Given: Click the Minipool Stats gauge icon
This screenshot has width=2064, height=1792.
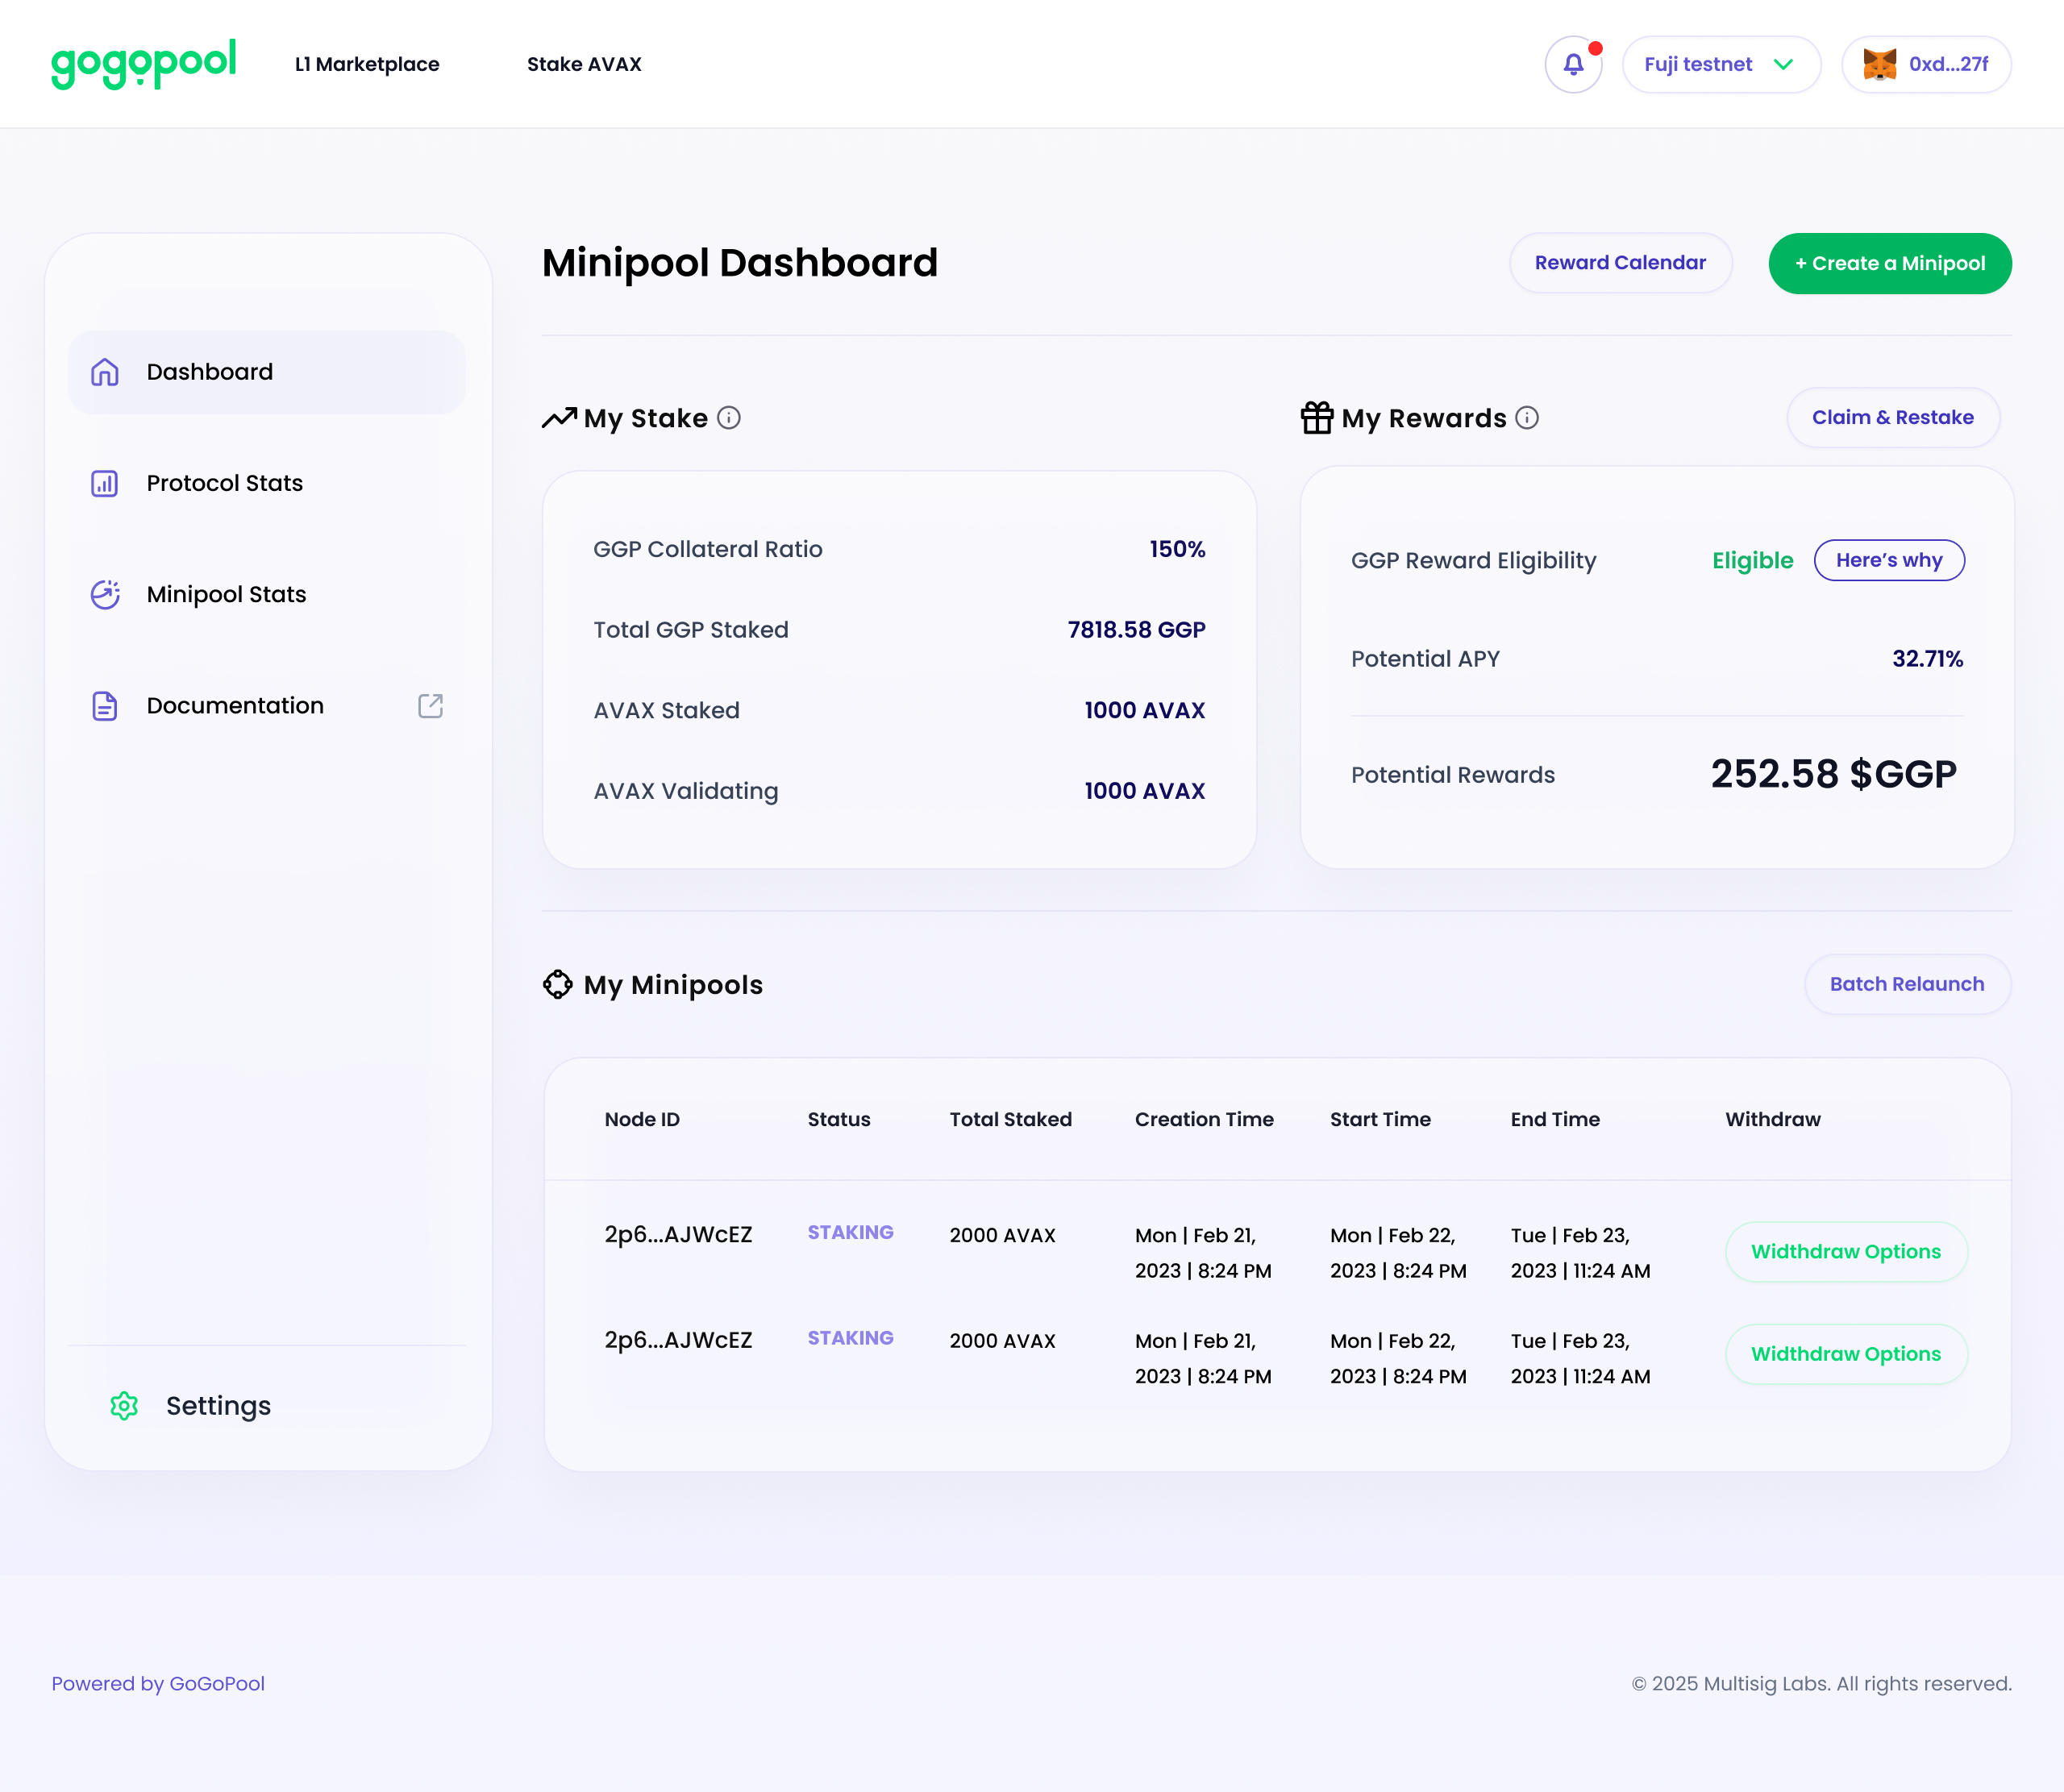Looking at the screenshot, I should pos(104,594).
